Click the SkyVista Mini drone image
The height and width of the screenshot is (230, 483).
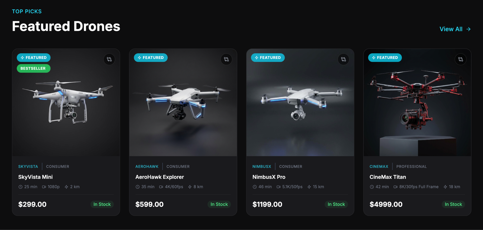click(66, 102)
